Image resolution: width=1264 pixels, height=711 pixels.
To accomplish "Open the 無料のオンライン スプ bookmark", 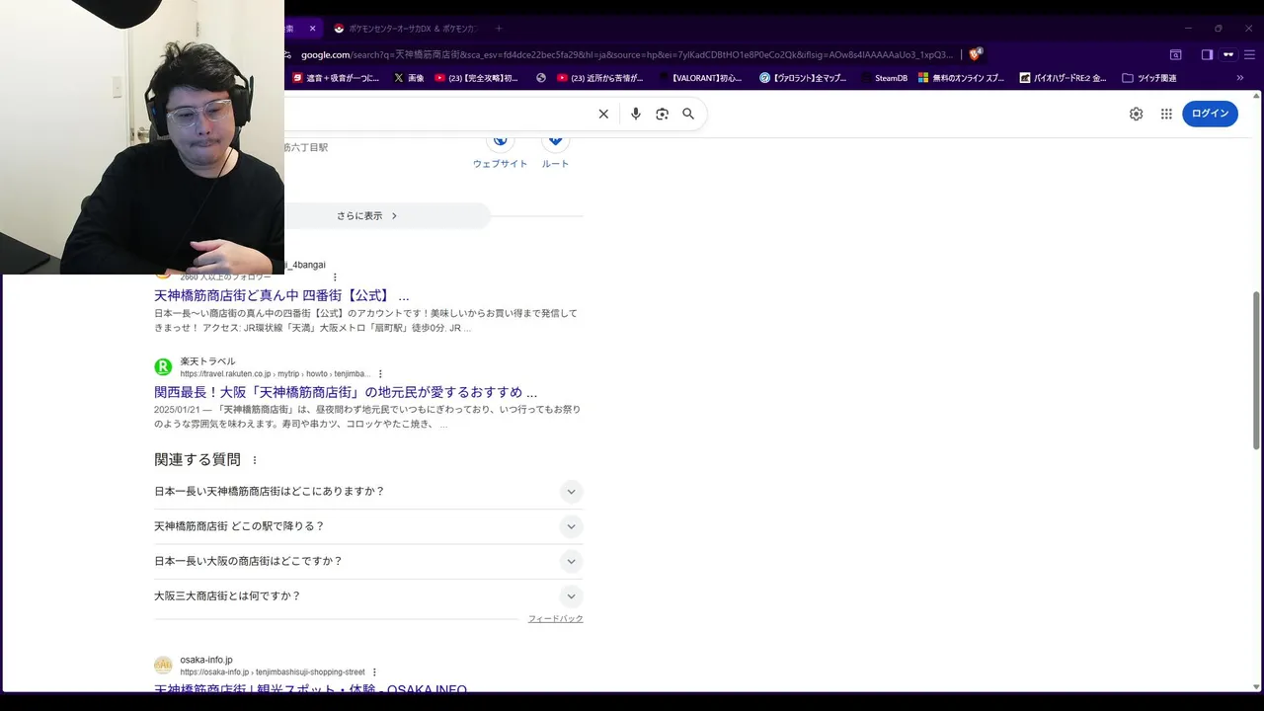I will click(962, 78).
